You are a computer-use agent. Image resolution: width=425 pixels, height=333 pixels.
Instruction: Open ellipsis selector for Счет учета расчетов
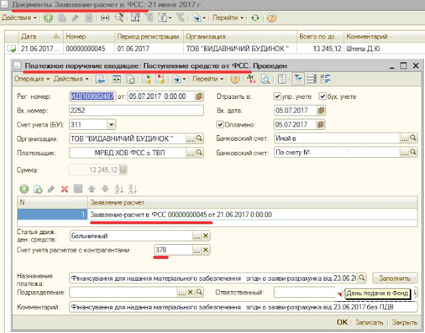197,249
